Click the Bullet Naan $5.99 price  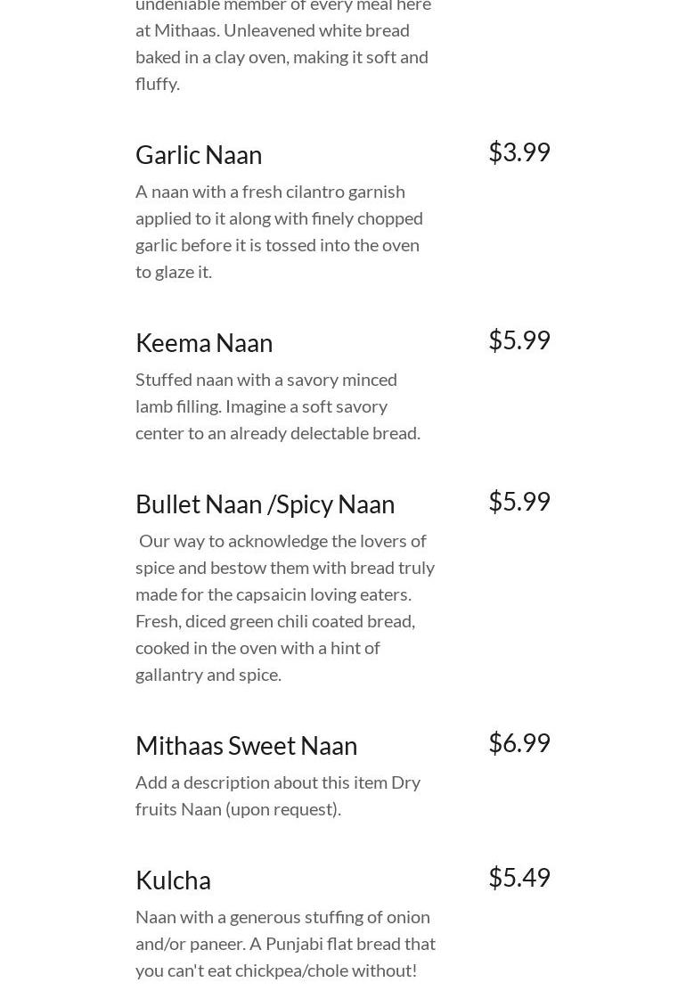(519, 502)
